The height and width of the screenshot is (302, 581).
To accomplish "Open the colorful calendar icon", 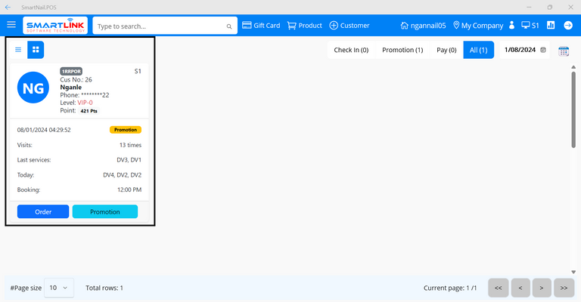I will point(564,51).
